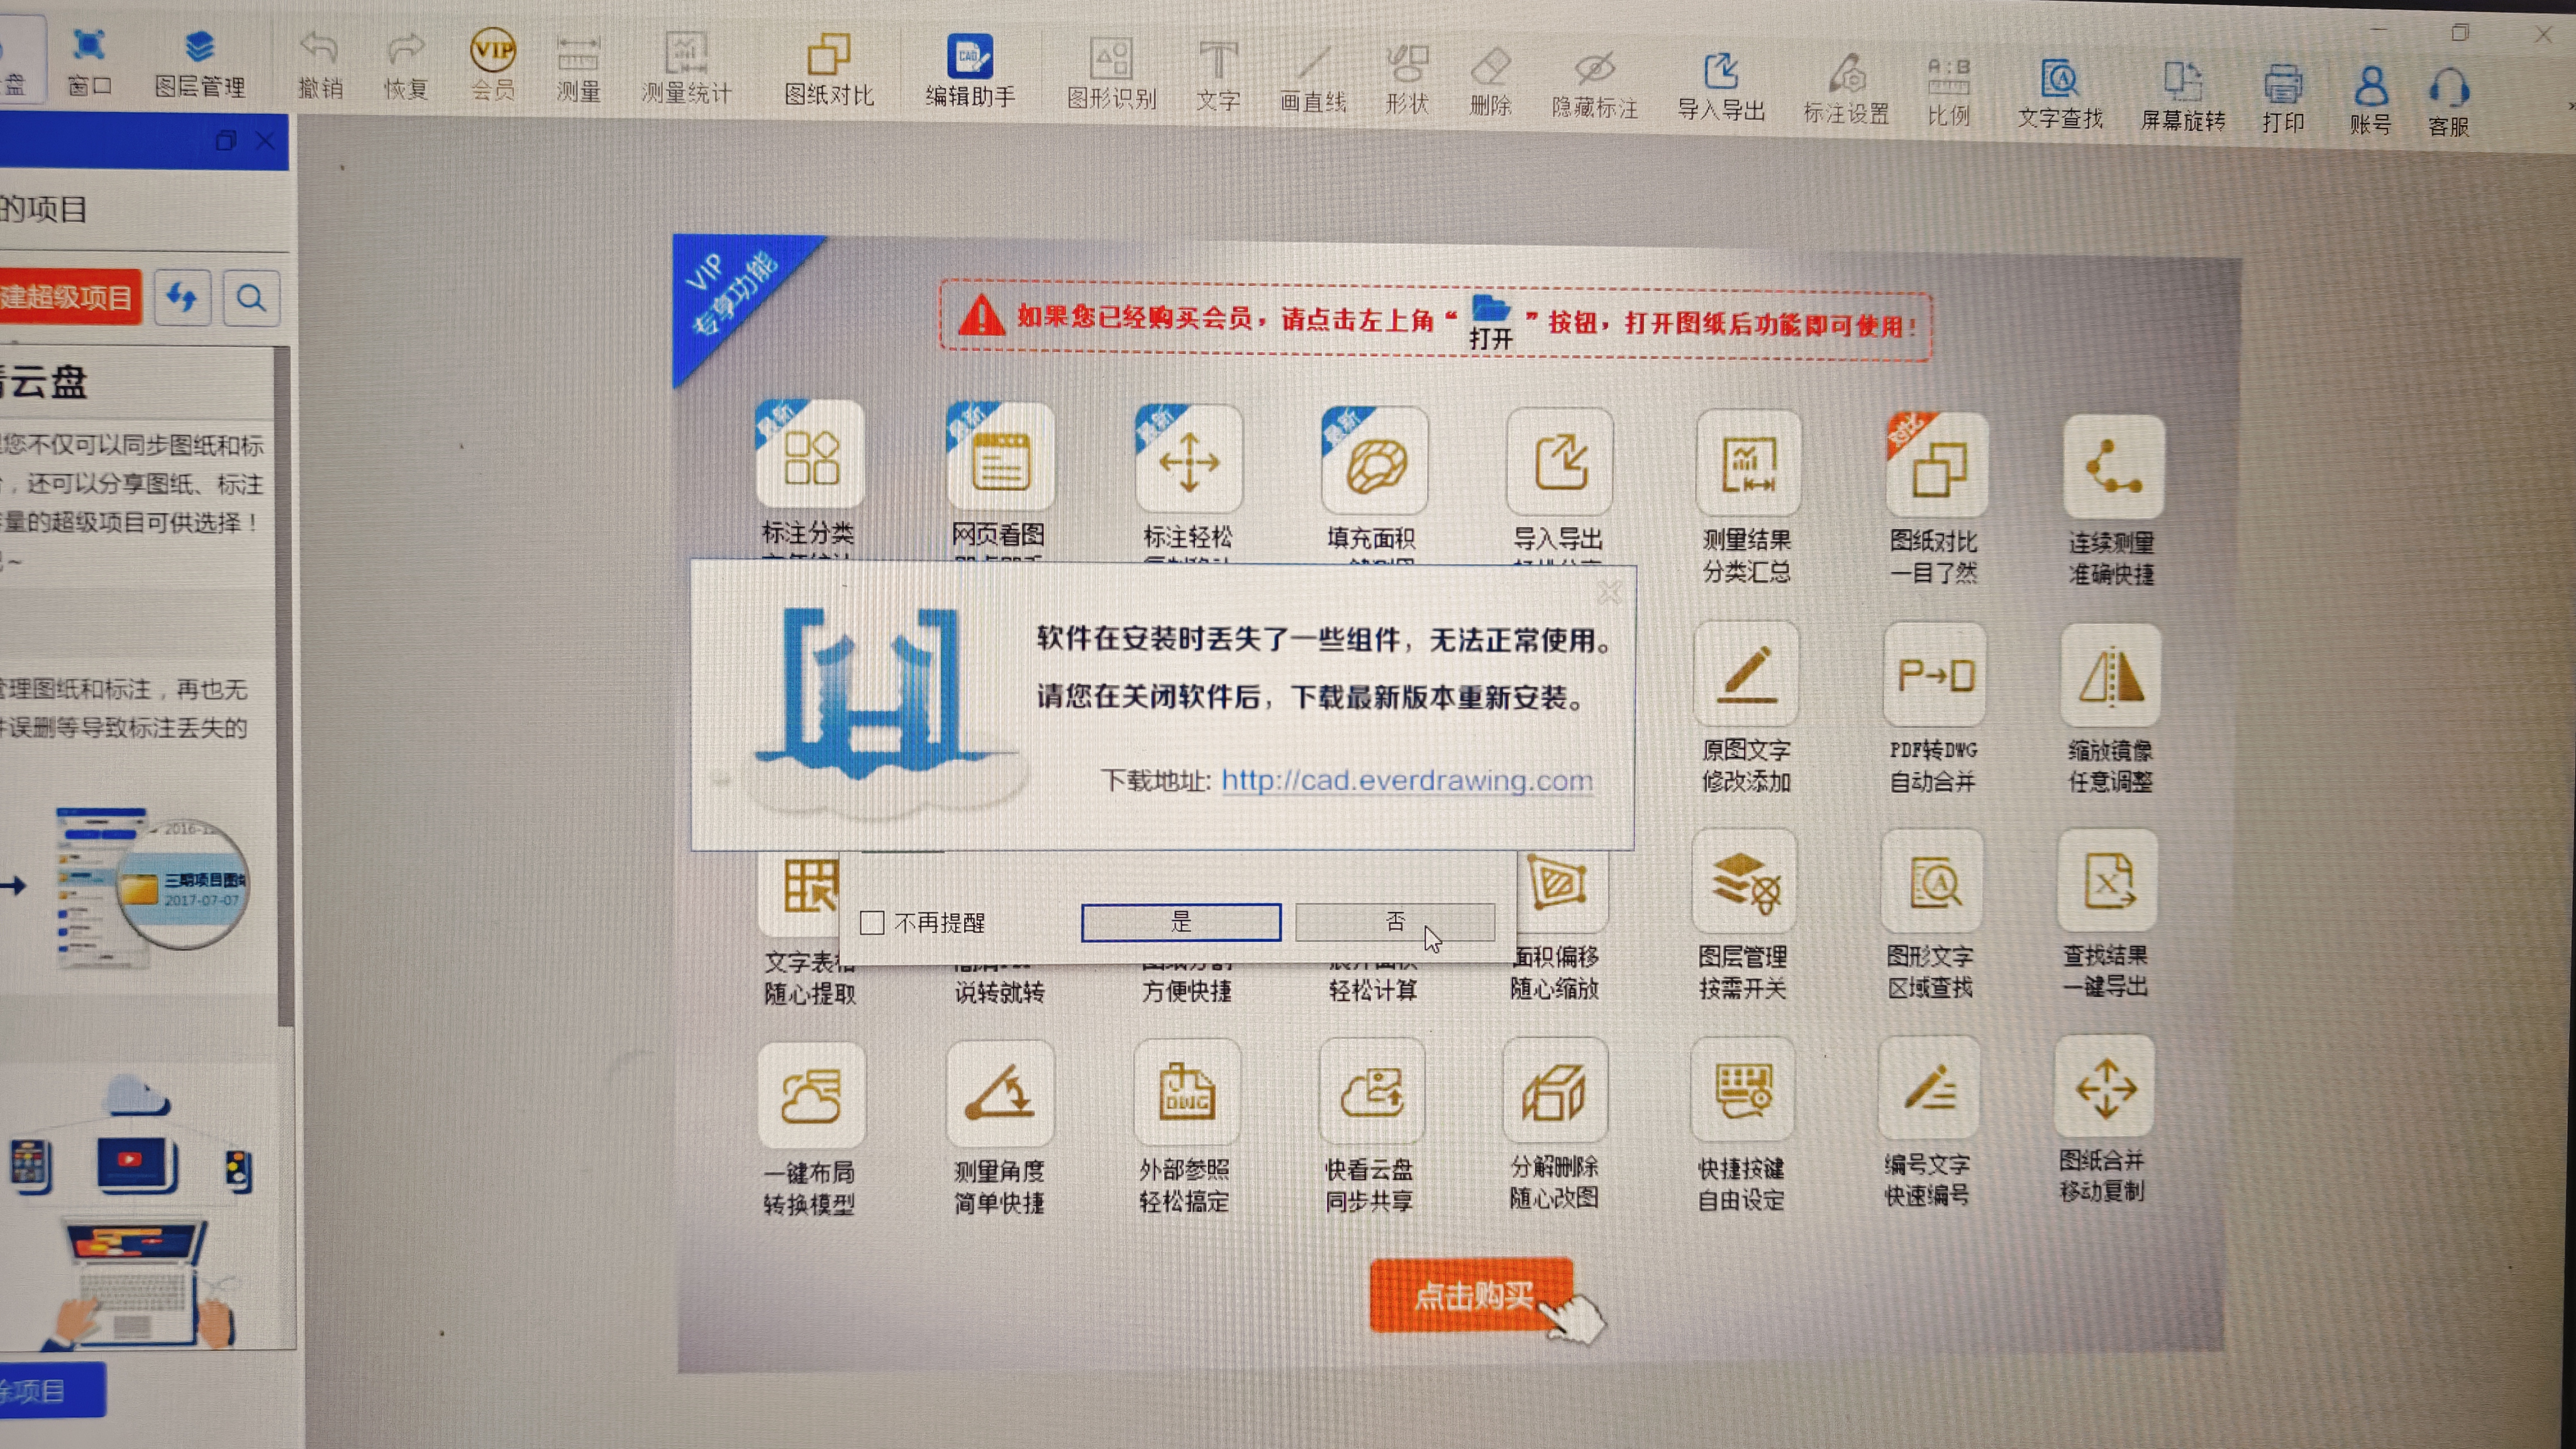The image size is (2576, 1449).
Task: Click the 快捷按键 自由设定 icon
Action: tap(1742, 1089)
